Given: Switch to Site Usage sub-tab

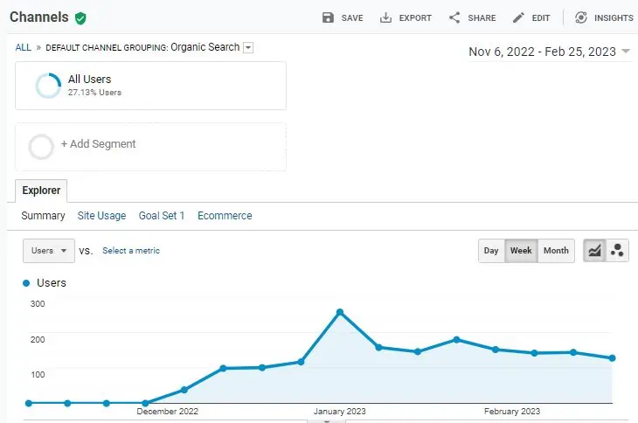Looking at the screenshot, I should pyautogui.click(x=101, y=216).
